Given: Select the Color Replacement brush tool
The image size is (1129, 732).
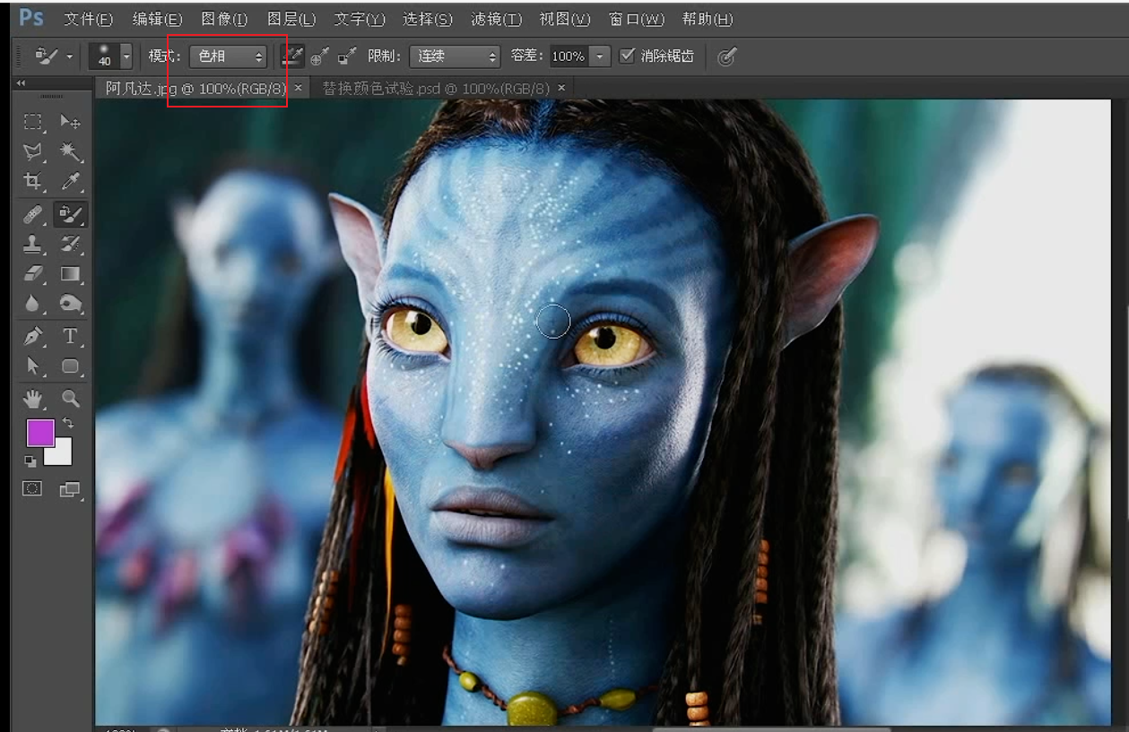Looking at the screenshot, I should (x=70, y=215).
